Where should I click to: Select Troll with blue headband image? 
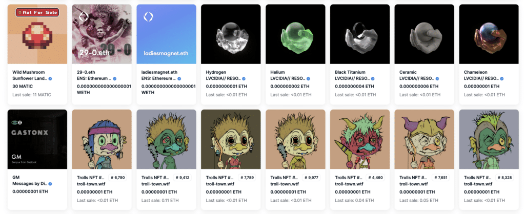click(102, 139)
